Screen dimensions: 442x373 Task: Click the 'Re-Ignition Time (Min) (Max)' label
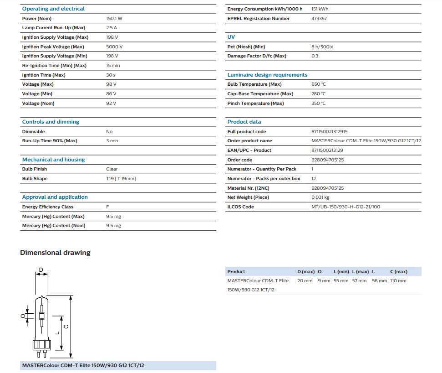55,66
